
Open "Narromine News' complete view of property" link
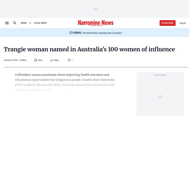pos(102,33)
